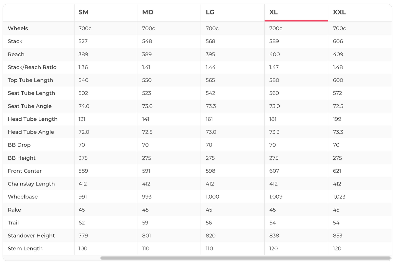
Task: Click the XXL Wheelbase value 1,023
Action: click(x=339, y=197)
